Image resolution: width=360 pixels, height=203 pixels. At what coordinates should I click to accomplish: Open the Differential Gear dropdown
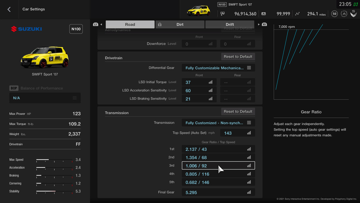(218, 68)
